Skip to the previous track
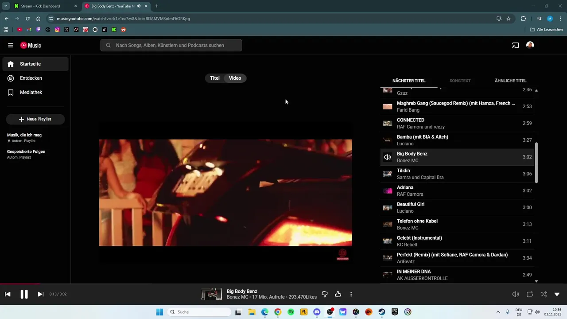The image size is (567, 319). (x=8, y=294)
